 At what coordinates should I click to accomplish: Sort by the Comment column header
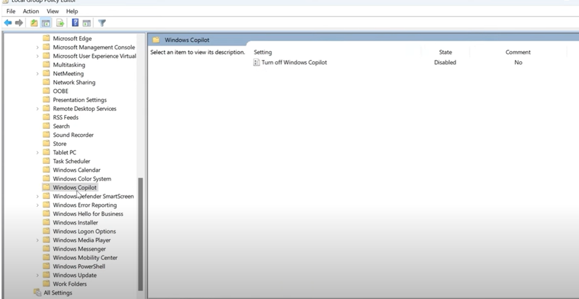click(x=518, y=52)
